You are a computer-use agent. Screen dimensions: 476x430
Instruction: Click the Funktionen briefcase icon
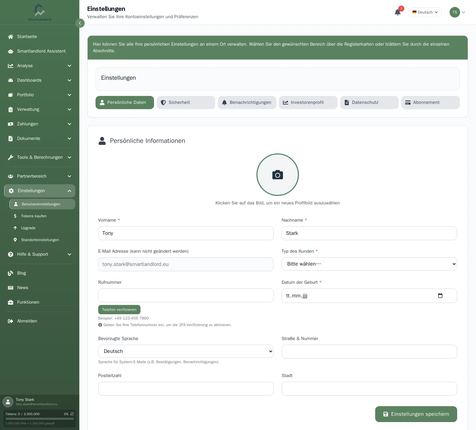11,302
